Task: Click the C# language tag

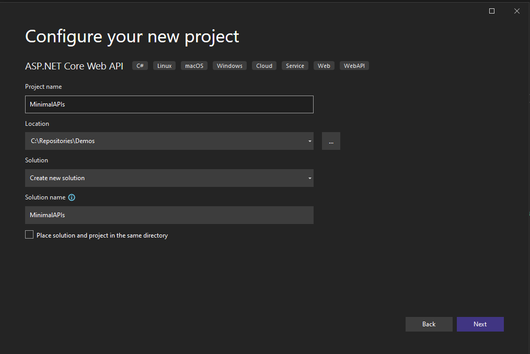Action: click(140, 65)
